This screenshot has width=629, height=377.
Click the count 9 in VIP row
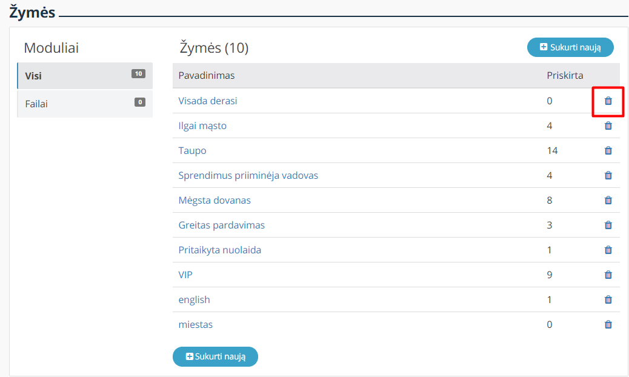tap(550, 275)
